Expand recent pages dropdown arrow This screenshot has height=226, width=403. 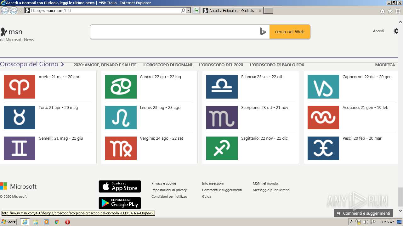pos(20,11)
